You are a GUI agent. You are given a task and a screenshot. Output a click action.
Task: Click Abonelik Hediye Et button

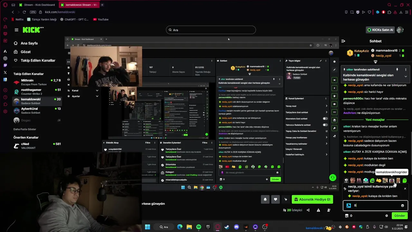coord(312,199)
